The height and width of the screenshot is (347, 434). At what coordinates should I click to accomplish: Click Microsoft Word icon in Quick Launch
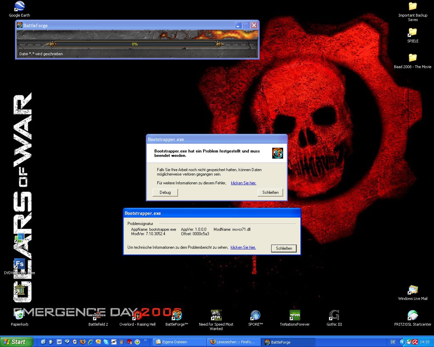coord(59,342)
